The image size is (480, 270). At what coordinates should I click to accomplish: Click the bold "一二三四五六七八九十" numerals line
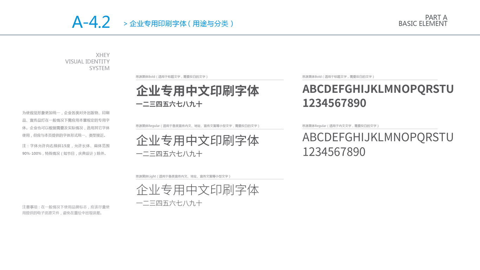tap(169, 104)
